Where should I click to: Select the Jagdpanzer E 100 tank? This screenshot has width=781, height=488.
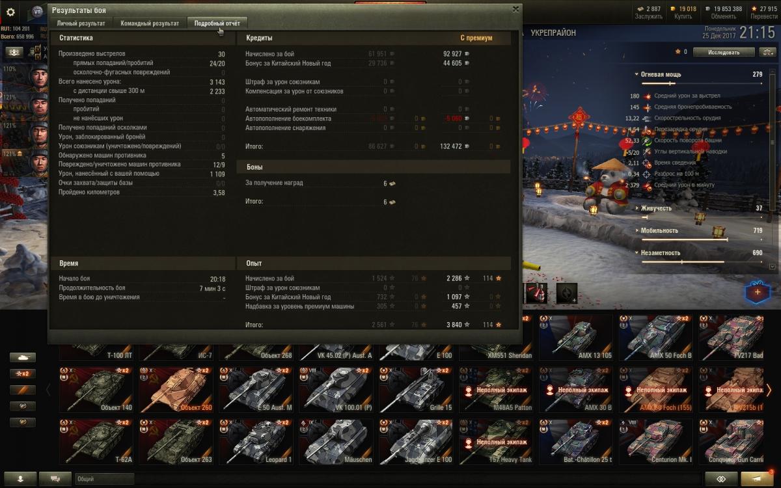point(417,441)
